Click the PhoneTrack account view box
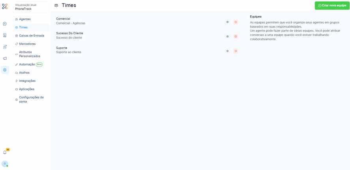Image resolution: width=350 pixels, height=170 pixels. (x=31, y=7)
